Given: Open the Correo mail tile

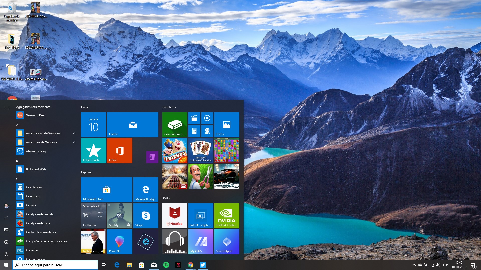Looking at the screenshot, I should 133,125.
